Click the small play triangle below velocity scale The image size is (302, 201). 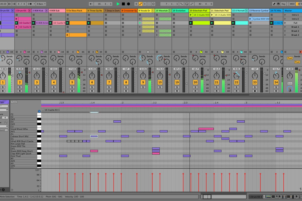click(x=12, y=190)
